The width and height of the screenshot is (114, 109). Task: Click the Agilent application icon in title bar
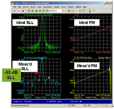12,3
